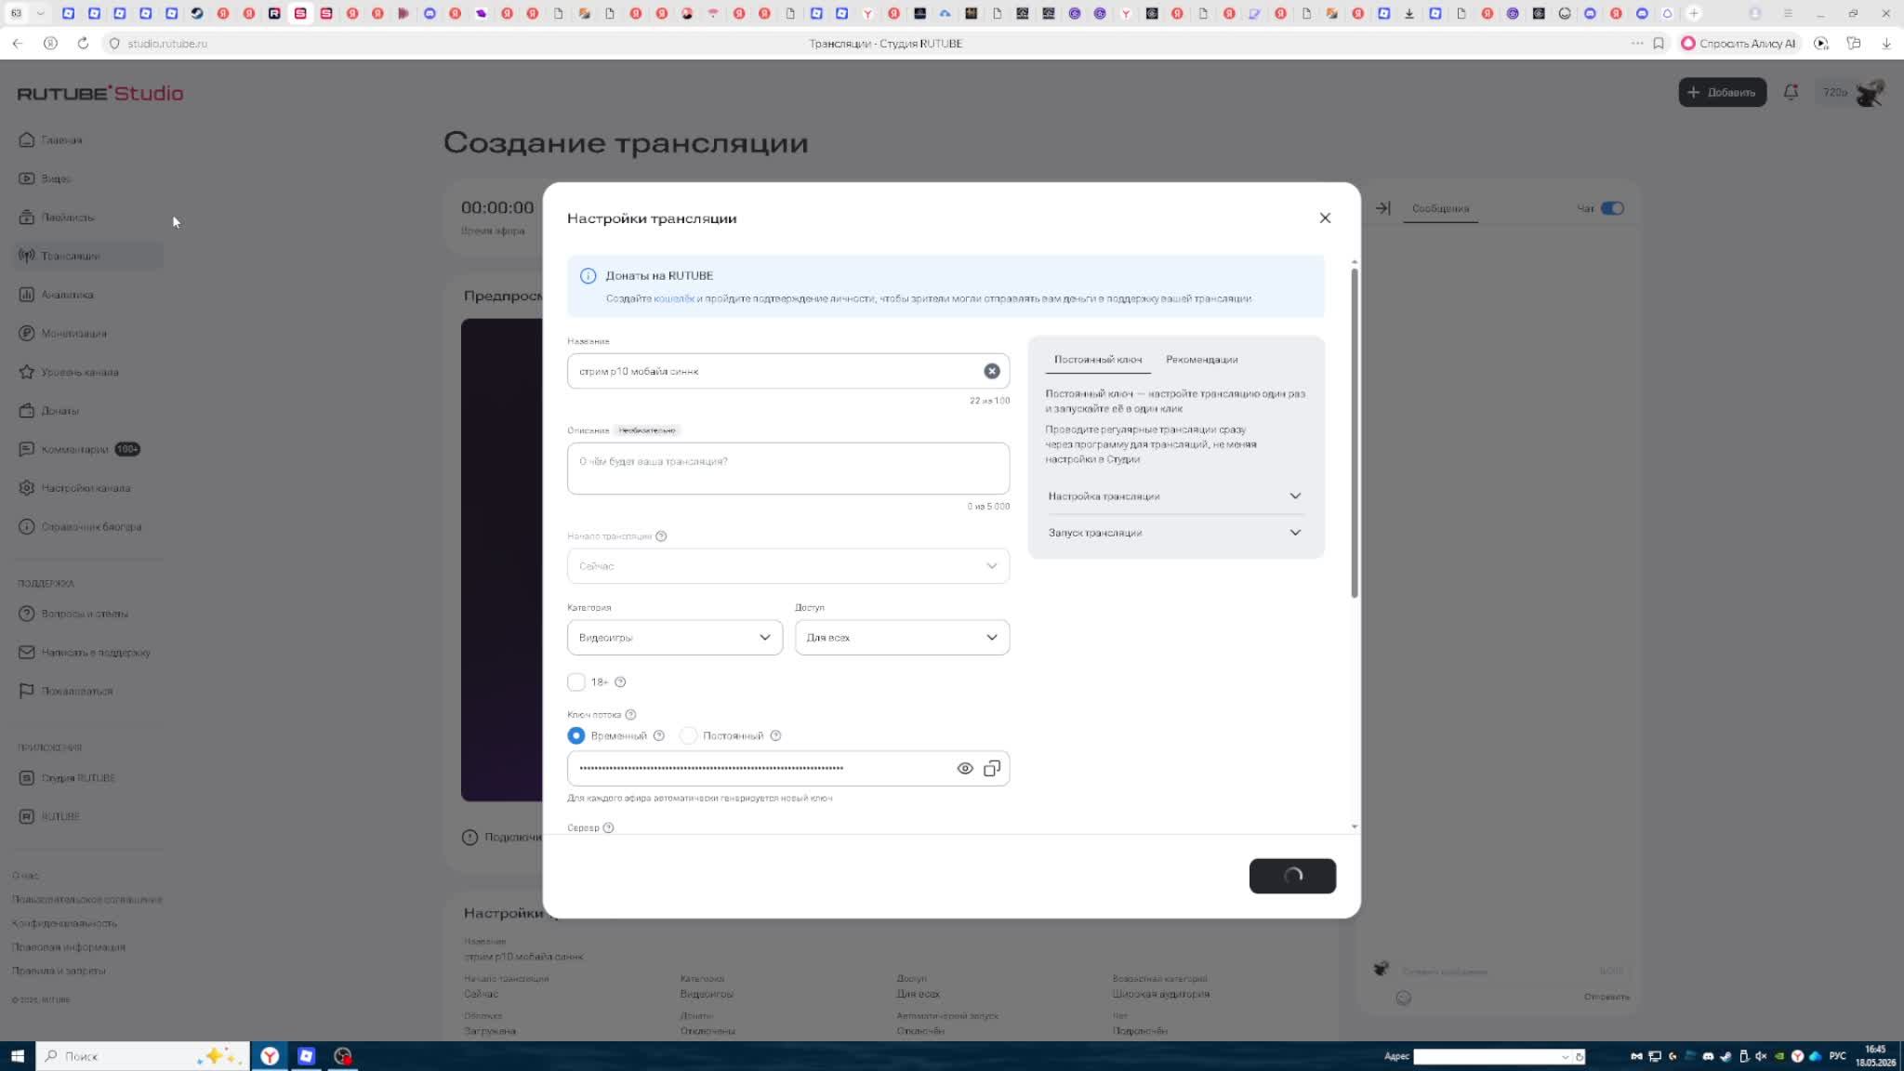Open Трансляции in the sidebar
This screenshot has width=1904, height=1071.
click(x=88, y=256)
